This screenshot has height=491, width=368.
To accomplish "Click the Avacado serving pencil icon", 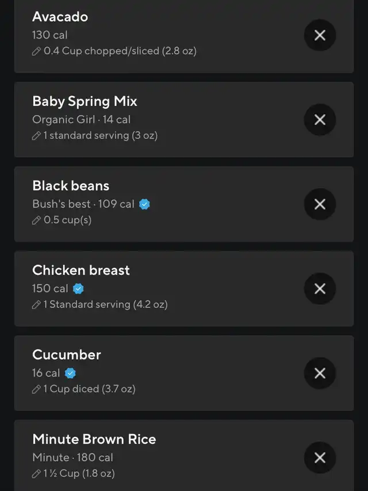I will tap(37, 51).
